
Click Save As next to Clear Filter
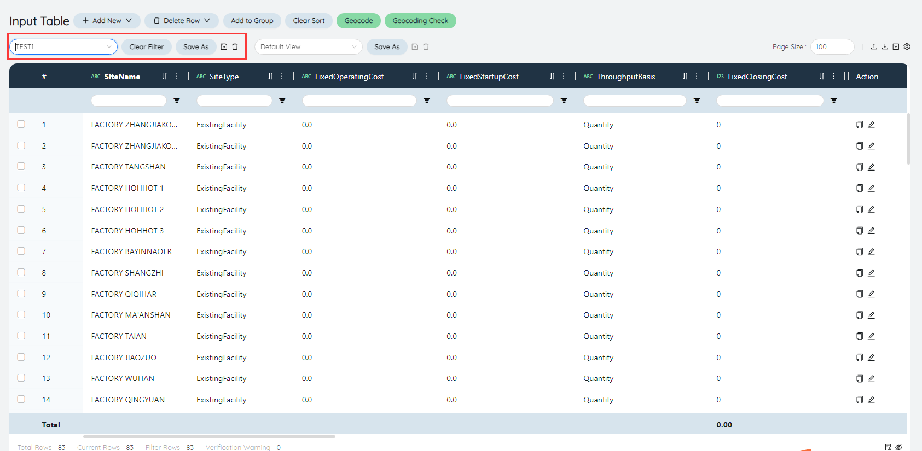196,47
